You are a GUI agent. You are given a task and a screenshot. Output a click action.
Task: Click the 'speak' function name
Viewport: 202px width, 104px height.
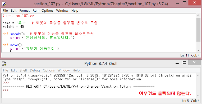tap(15, 34)
